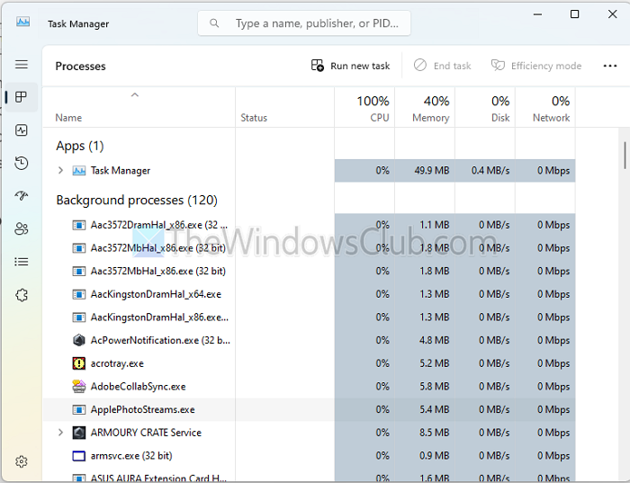Sort by Disk column header
630x483 pixels.
coord(485,109)
